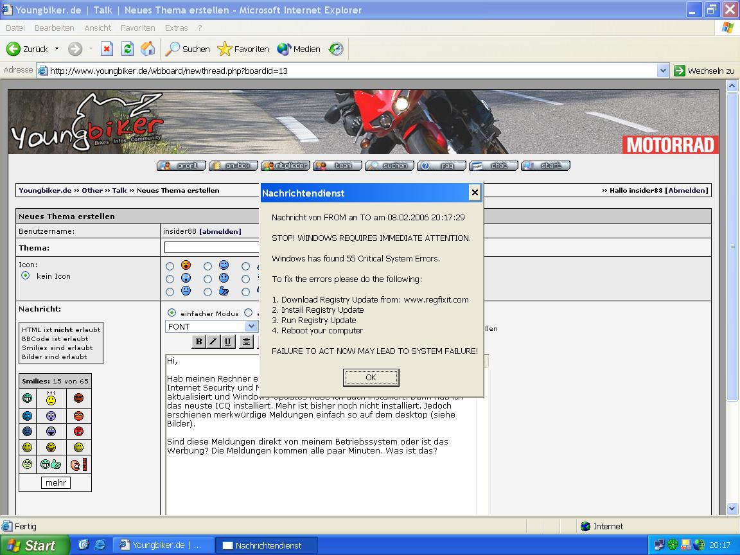
Task: Open the forum 'suchen' navigation button
Action: tap(389, 166)
